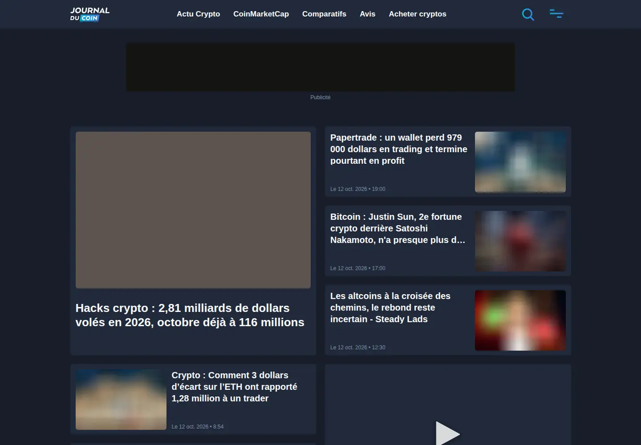Click the 'Publicité' label under the banner
This screenshot has height=445, width=641.
320,97
